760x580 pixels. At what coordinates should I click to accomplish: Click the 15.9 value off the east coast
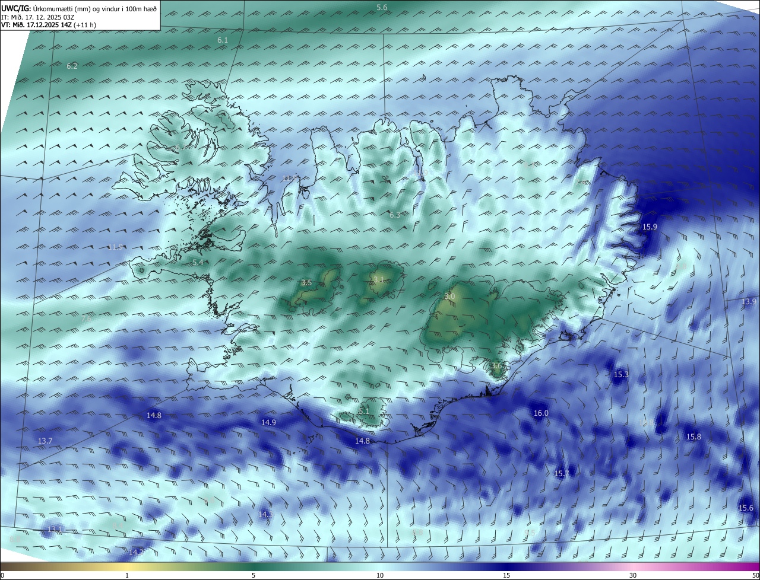tap(650, 227)
